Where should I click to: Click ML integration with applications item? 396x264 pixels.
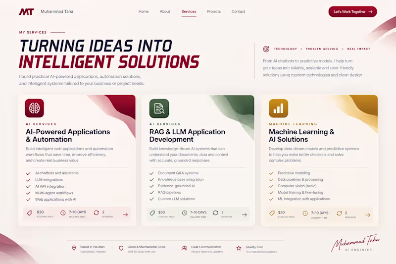(303, 199)
